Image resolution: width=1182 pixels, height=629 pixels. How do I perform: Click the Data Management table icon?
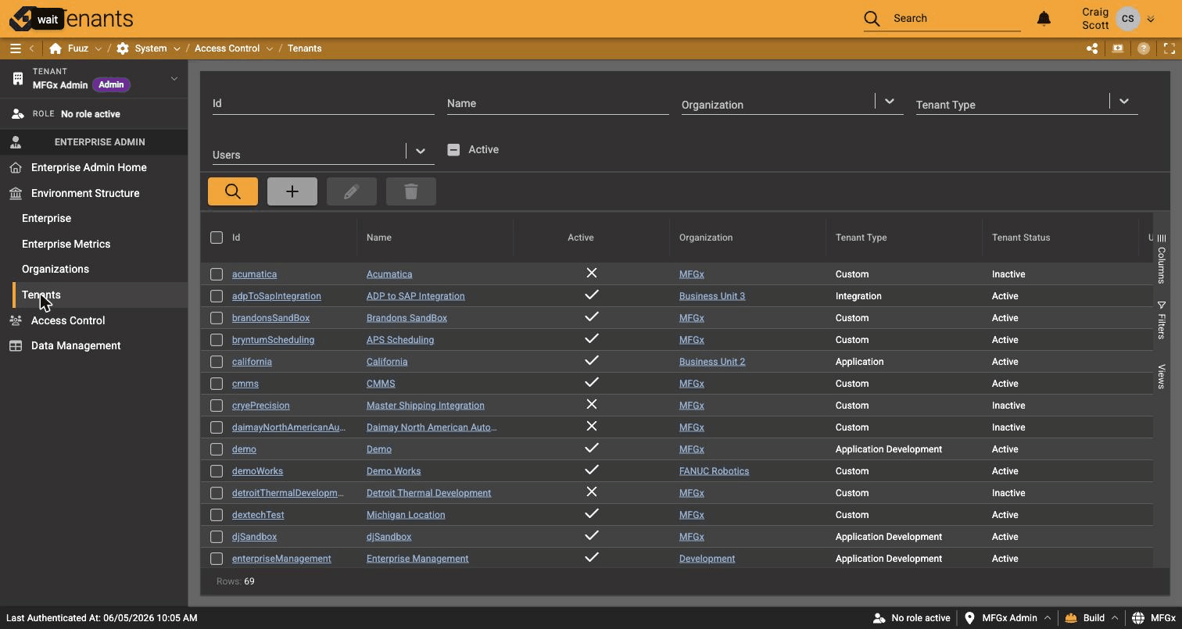click(x=16, y=345)
